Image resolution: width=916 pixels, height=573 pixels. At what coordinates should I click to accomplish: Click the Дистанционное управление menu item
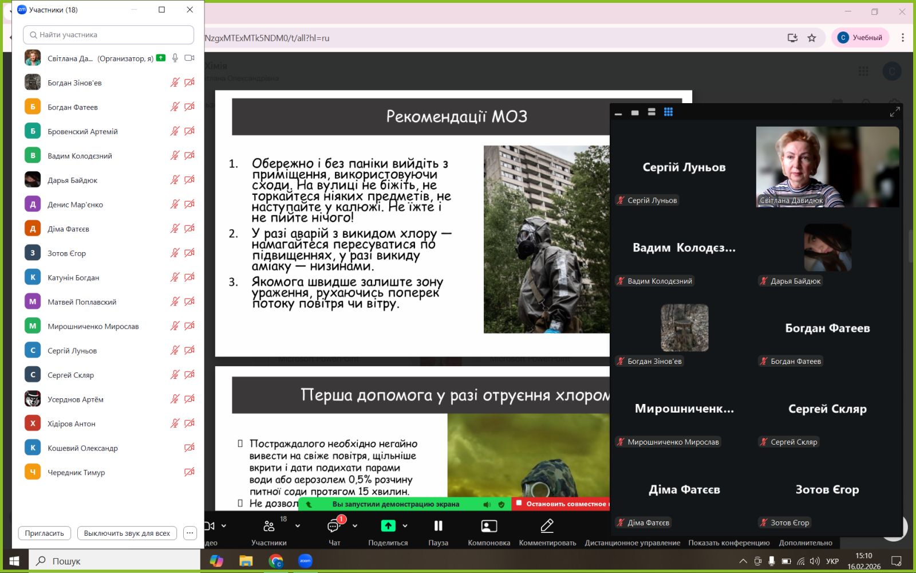point(632,543)
